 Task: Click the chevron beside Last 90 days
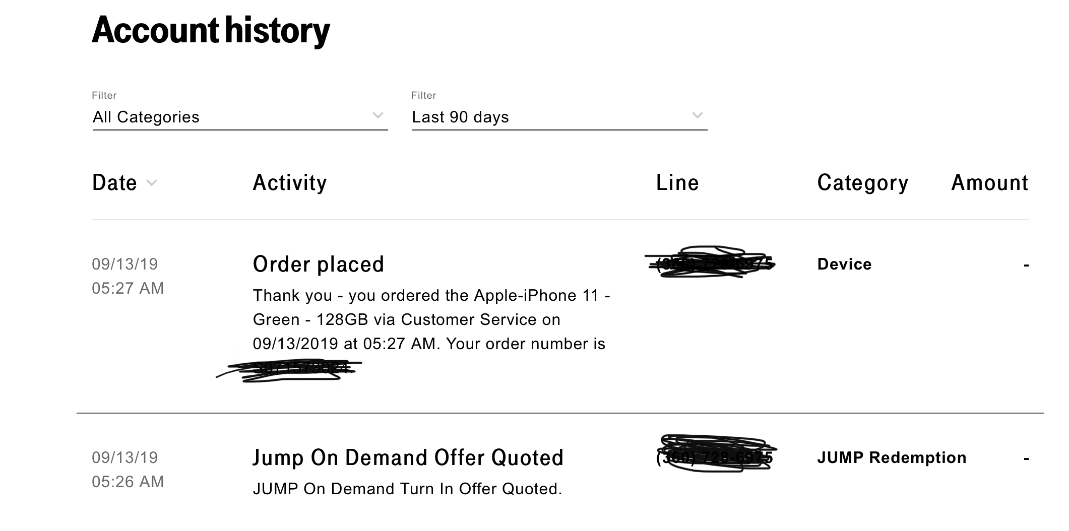click(697, 115)
